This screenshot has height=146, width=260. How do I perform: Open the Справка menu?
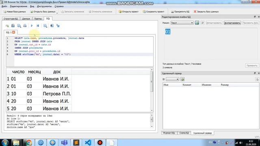pyautogui.click(x=59, y=6)
